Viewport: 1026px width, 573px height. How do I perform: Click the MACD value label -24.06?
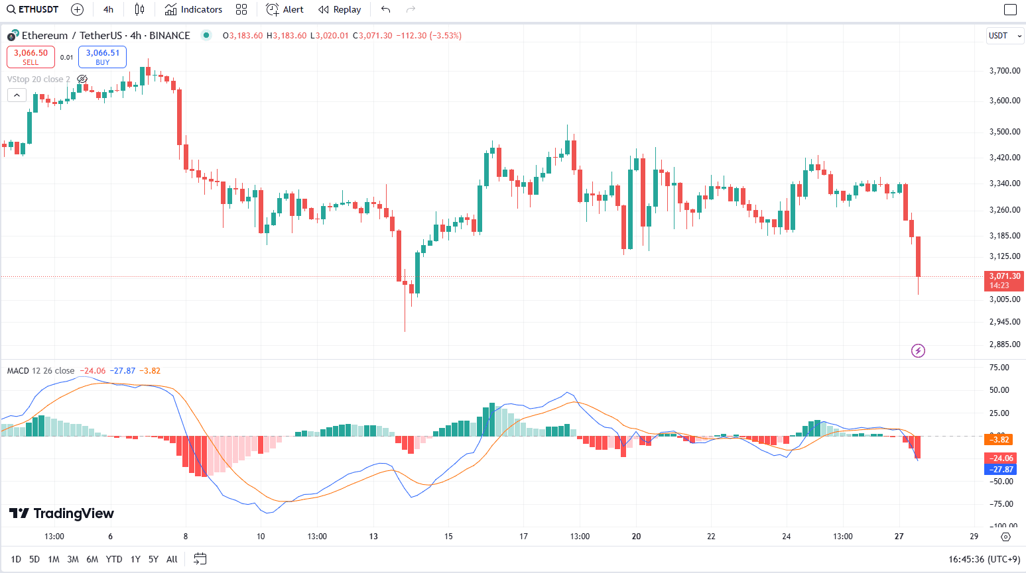click(x=1000, y=458)
